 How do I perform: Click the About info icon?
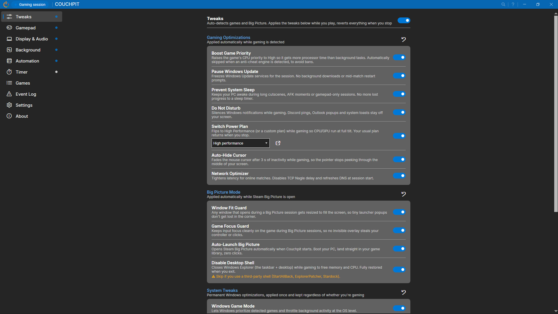click(9, 116)
